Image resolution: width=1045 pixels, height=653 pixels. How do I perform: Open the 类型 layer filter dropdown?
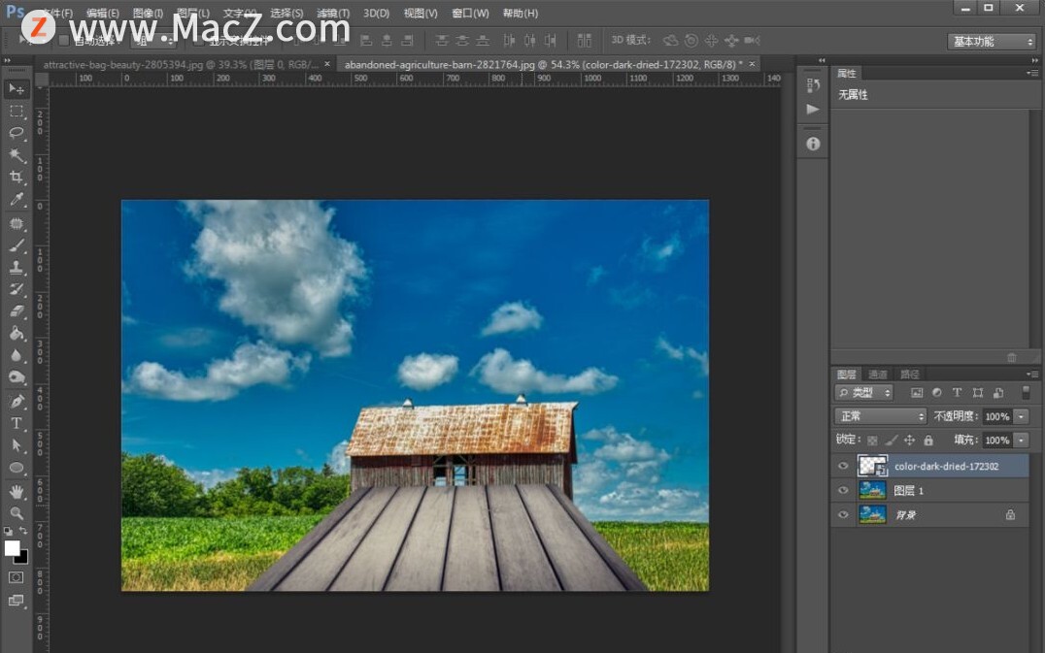[x=863, y=393]
